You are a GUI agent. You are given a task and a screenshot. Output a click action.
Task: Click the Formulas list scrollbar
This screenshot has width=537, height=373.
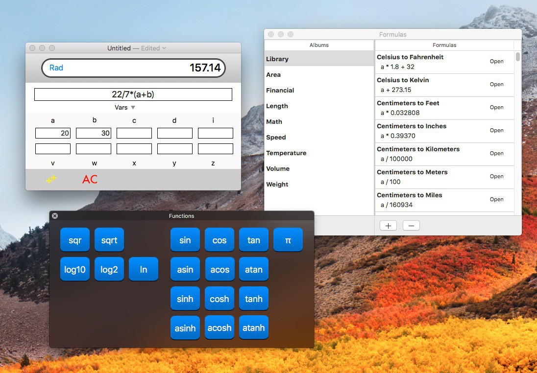[518, 57]
